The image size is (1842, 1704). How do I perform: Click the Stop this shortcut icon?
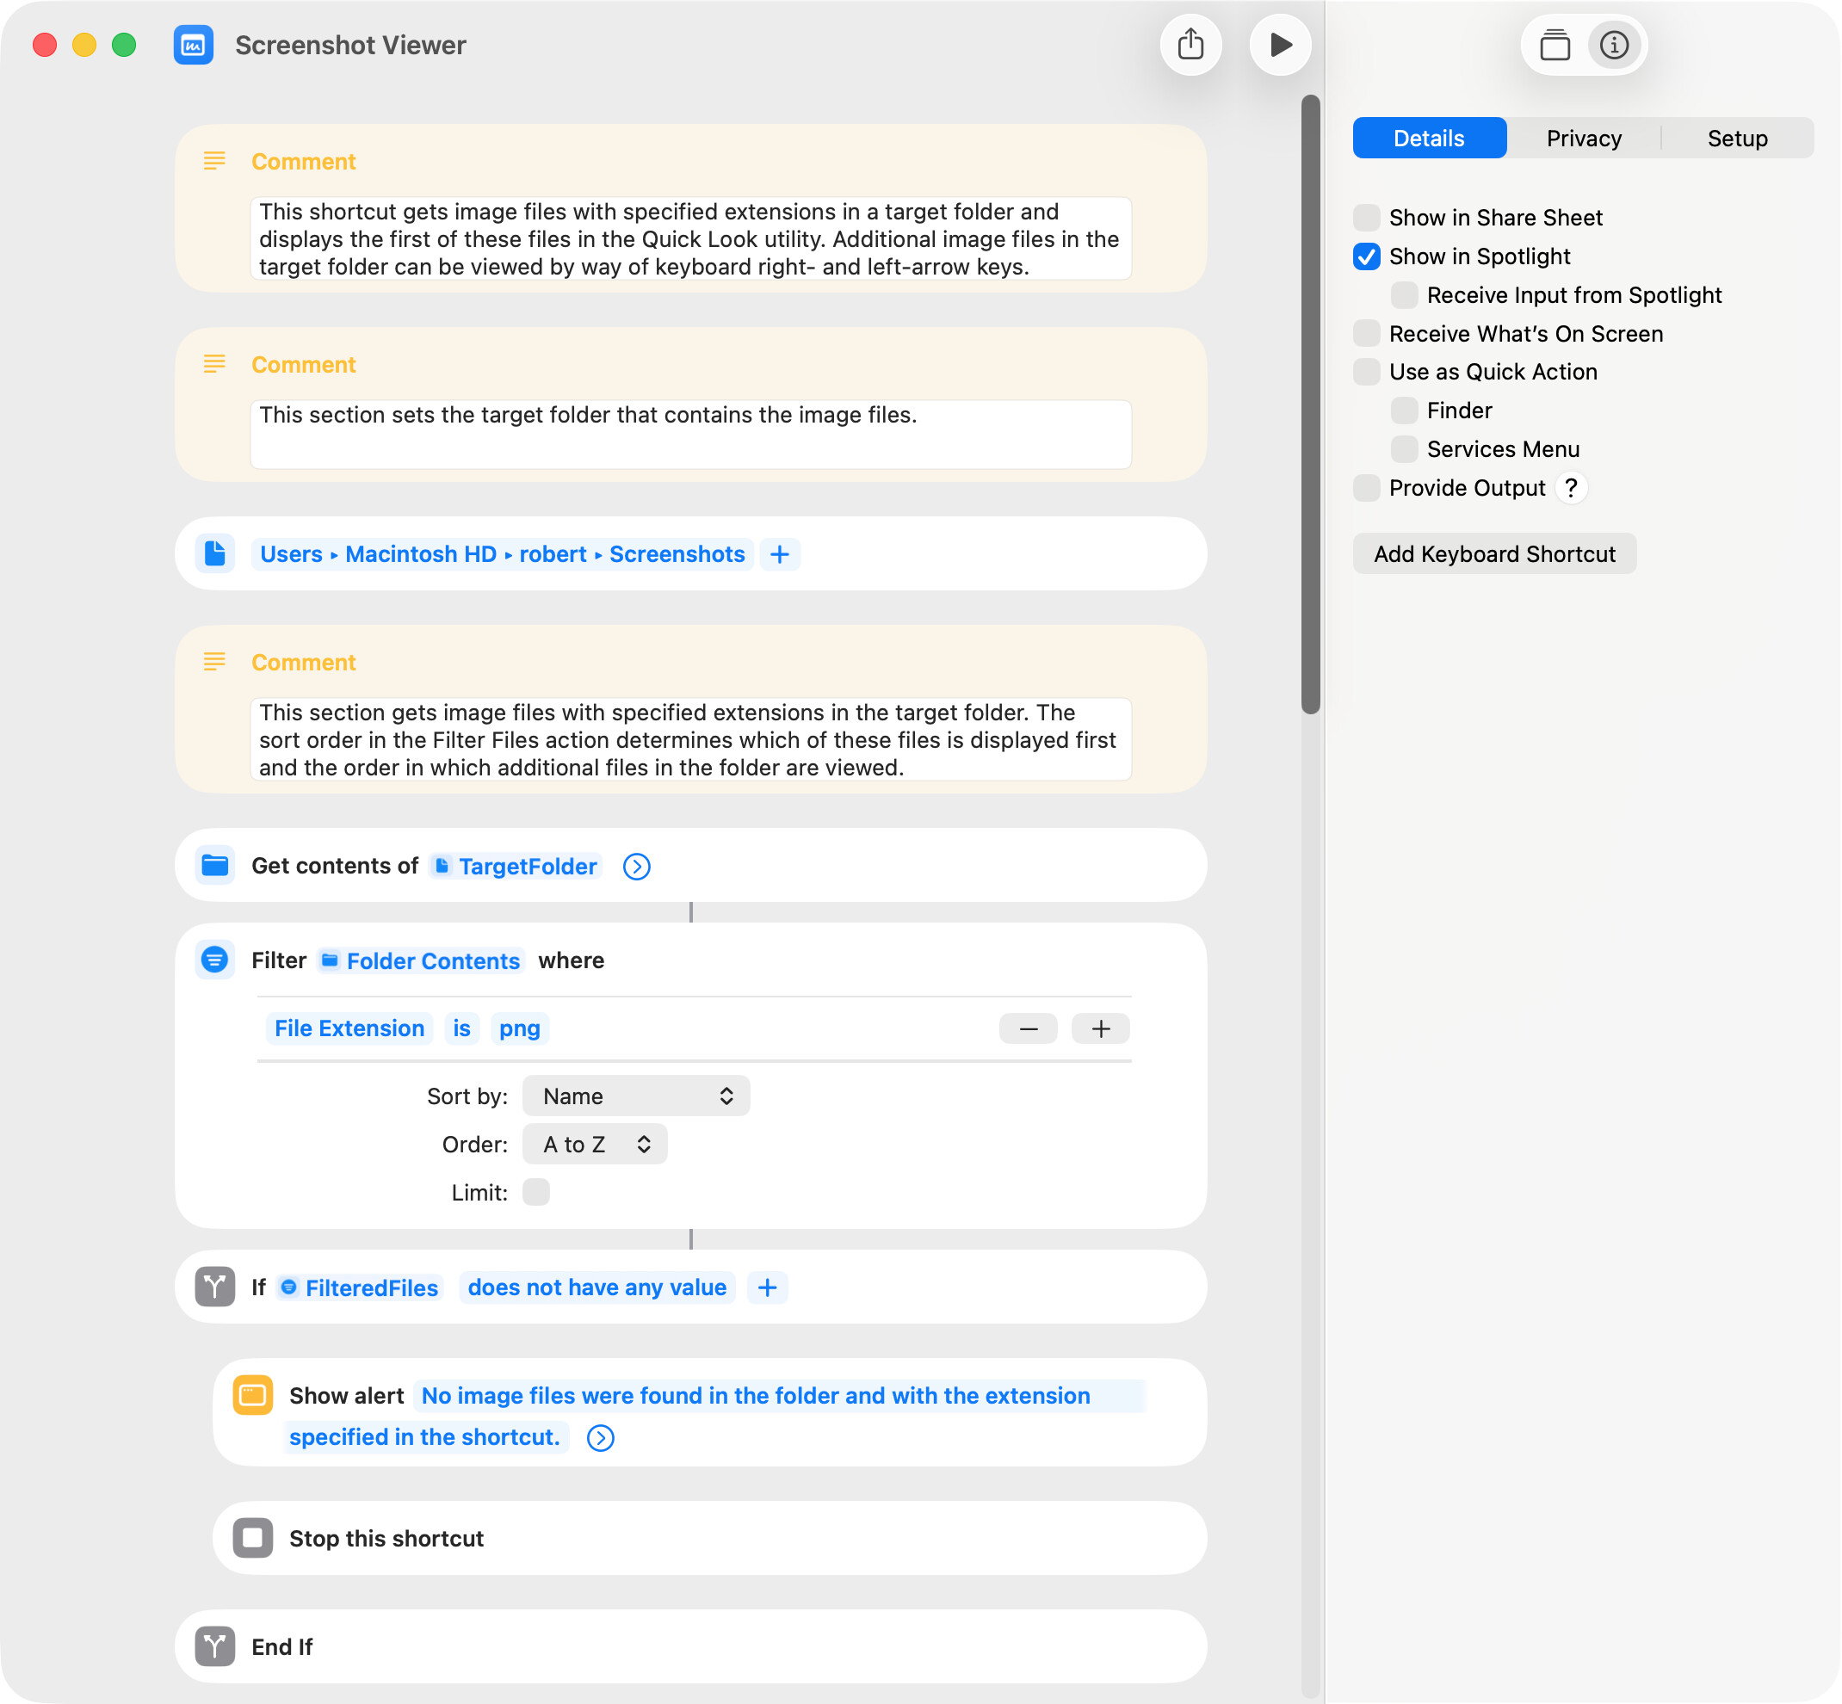coord(253,1538)
